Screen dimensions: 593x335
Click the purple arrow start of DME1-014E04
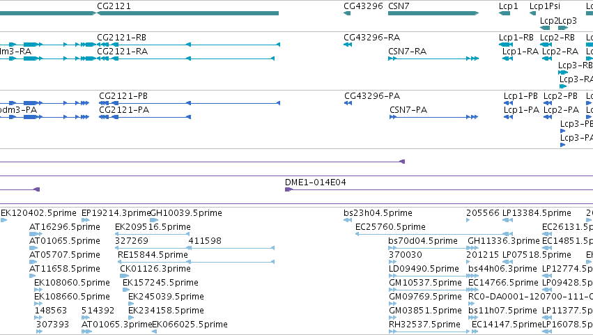tap(288, 189)
